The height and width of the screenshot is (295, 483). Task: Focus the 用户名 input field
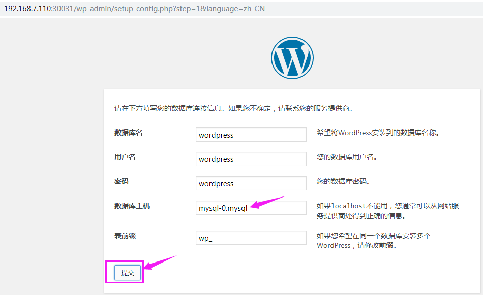[251, 159]
